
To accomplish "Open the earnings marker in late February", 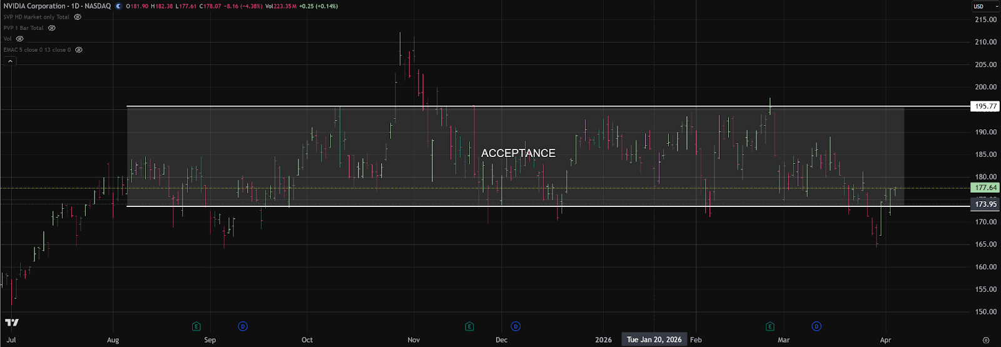I will coord(770,326).
